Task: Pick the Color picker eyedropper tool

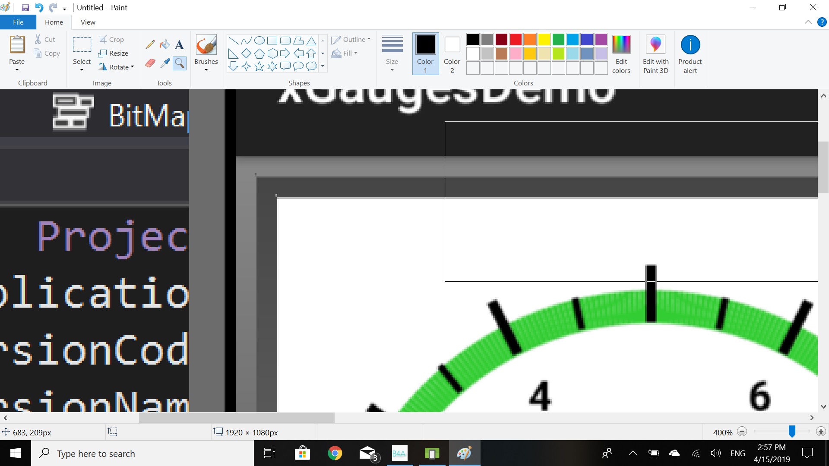Action: pos(165,63)
